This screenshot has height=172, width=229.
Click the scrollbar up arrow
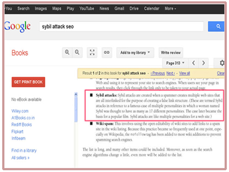click(x=76, y=94)
